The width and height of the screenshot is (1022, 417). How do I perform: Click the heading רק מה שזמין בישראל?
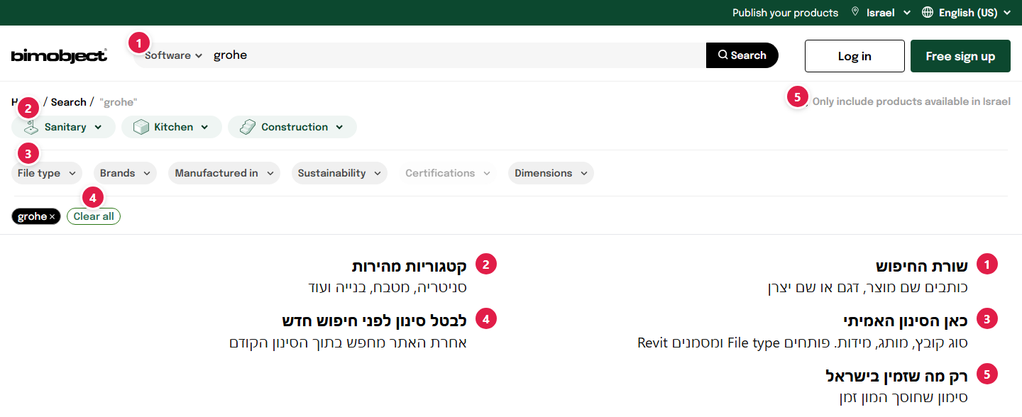coord(897,375)
